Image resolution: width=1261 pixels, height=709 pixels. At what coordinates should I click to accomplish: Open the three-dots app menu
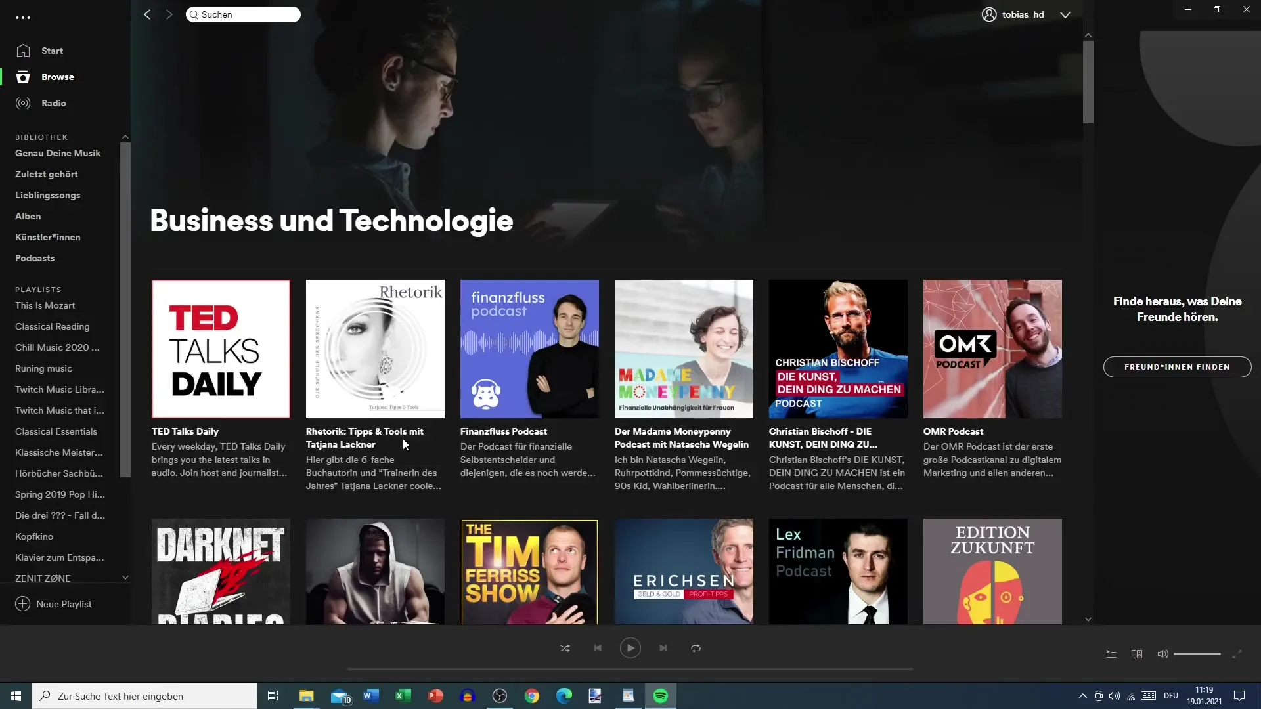pos(23,18)
